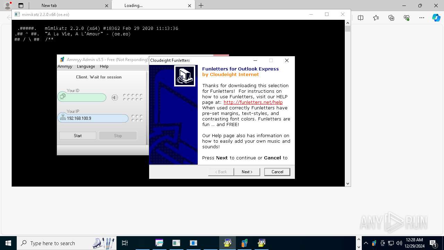
Task: Click the Ammyy tray icon in system tray
Action: click(x=374, y=243)
